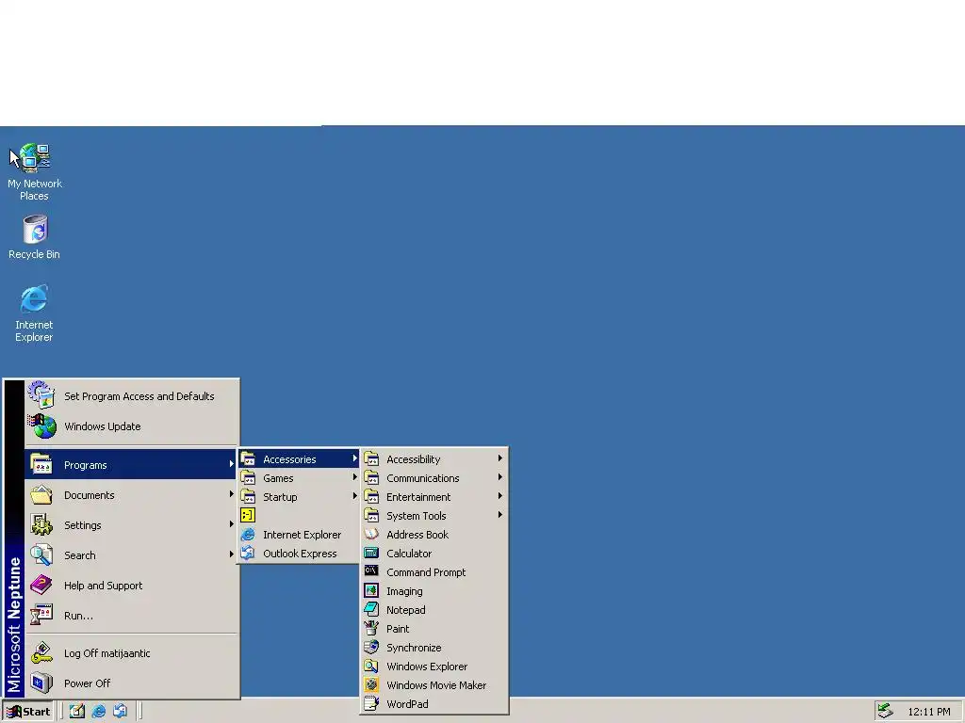Launch Windows Movie Maker menu entry

point(434,685)
